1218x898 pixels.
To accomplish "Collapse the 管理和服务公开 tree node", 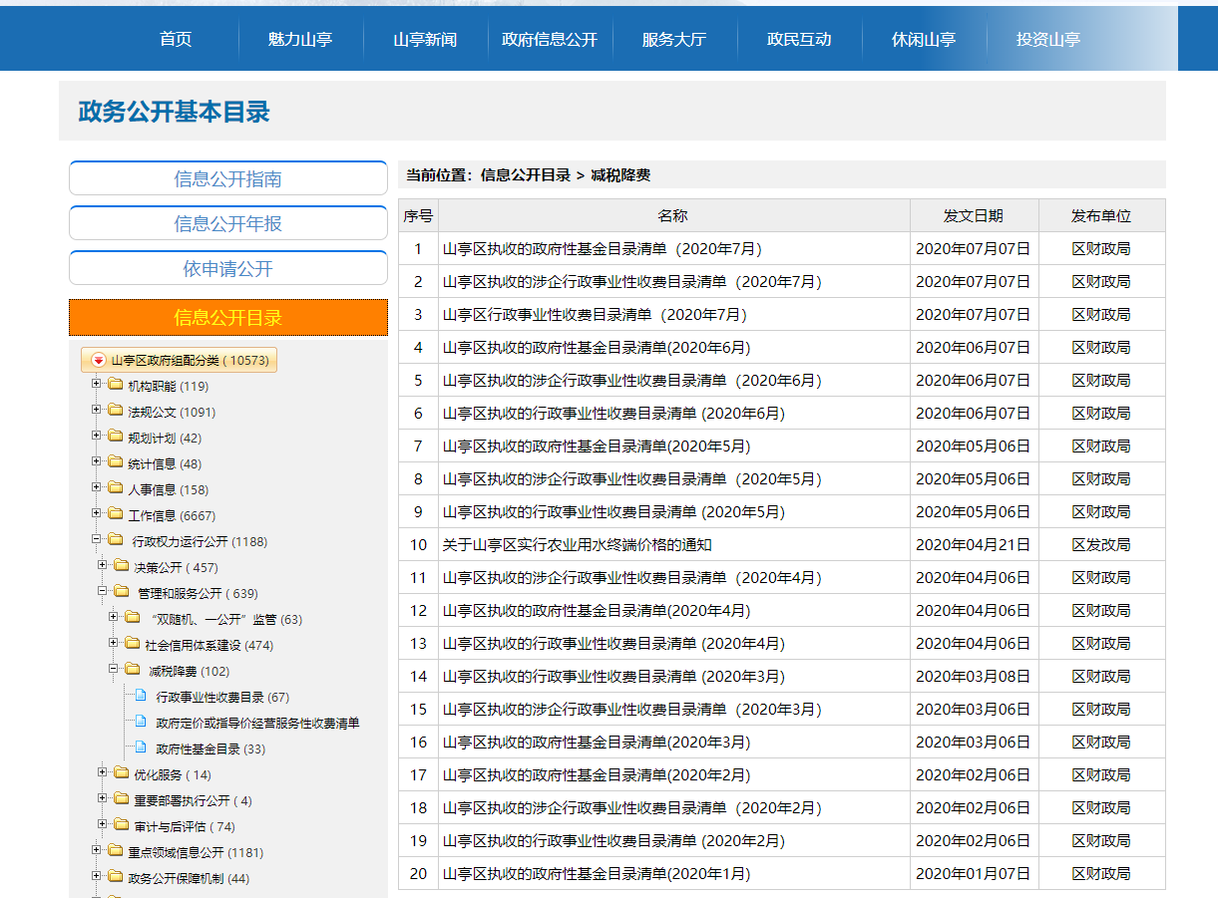I will [x=103, y=591].
